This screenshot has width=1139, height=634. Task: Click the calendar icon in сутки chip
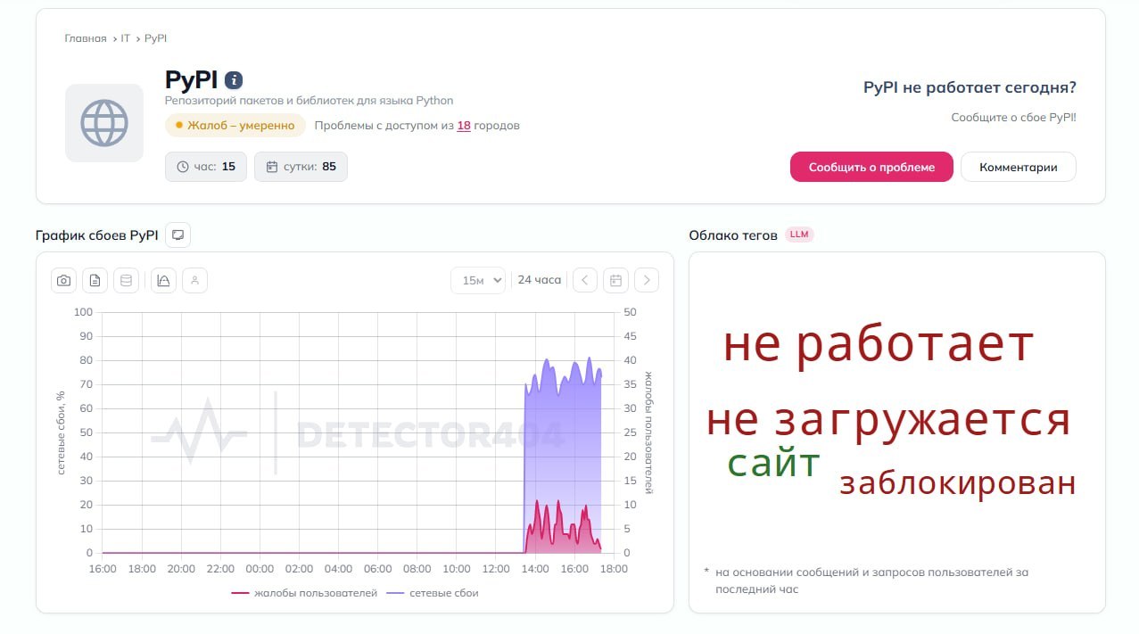(x=272, y=167)
